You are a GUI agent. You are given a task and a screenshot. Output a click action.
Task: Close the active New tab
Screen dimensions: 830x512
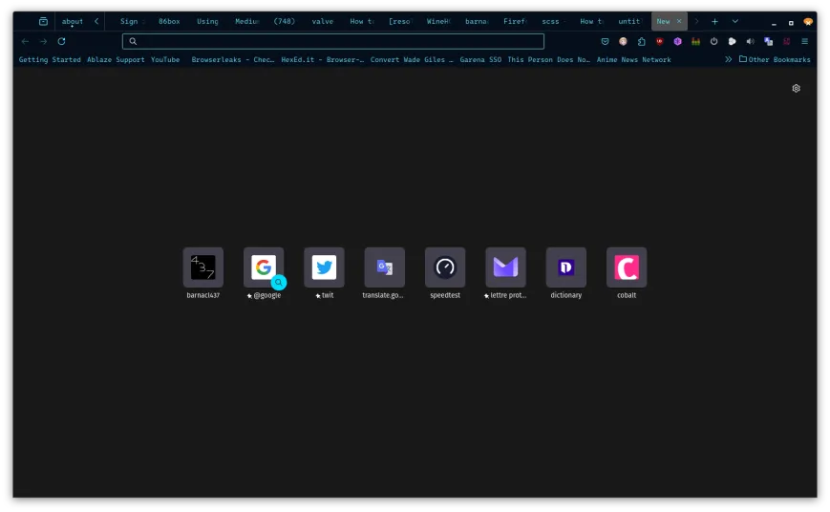(x=679, y=22)
